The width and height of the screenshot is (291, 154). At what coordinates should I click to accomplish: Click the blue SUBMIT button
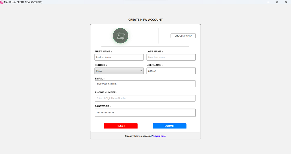click(x=169, y=126)
